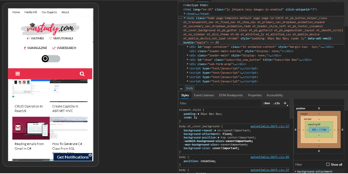The height and width of the screenshot is (174, 348).
Task: Switch to the Accessibility tab
Action: coord(275,95)
